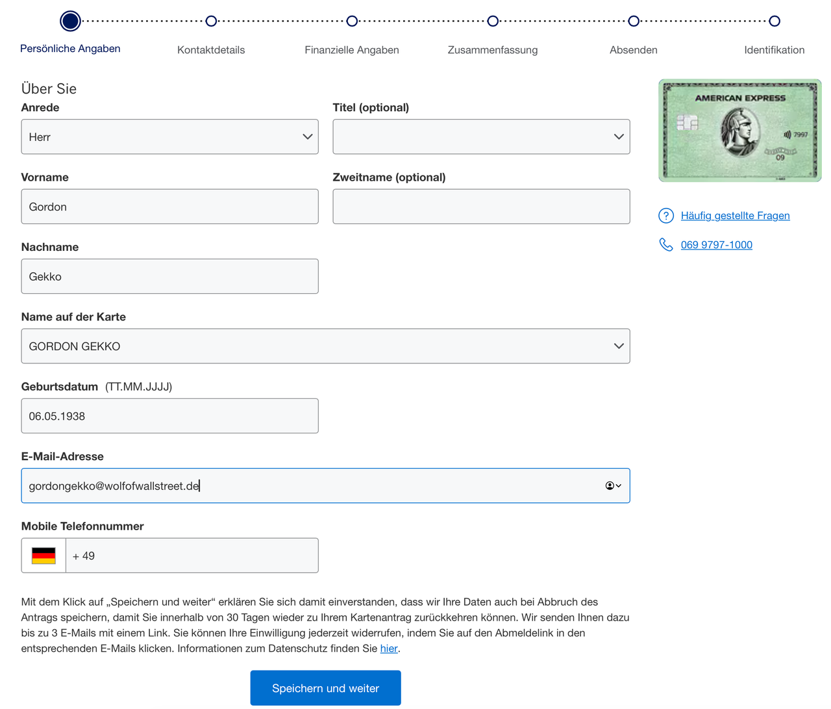Screen dimensions: 831x709
Task: Click the Nachname field containing Gekko
Action: click(x=170, y=276)
